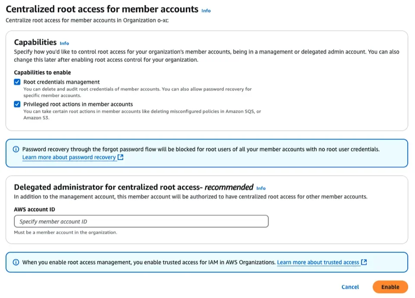Viewport: 415px width, 298px height.
Task: Click the Centralized root access page heading
Action: pos(102,9)
